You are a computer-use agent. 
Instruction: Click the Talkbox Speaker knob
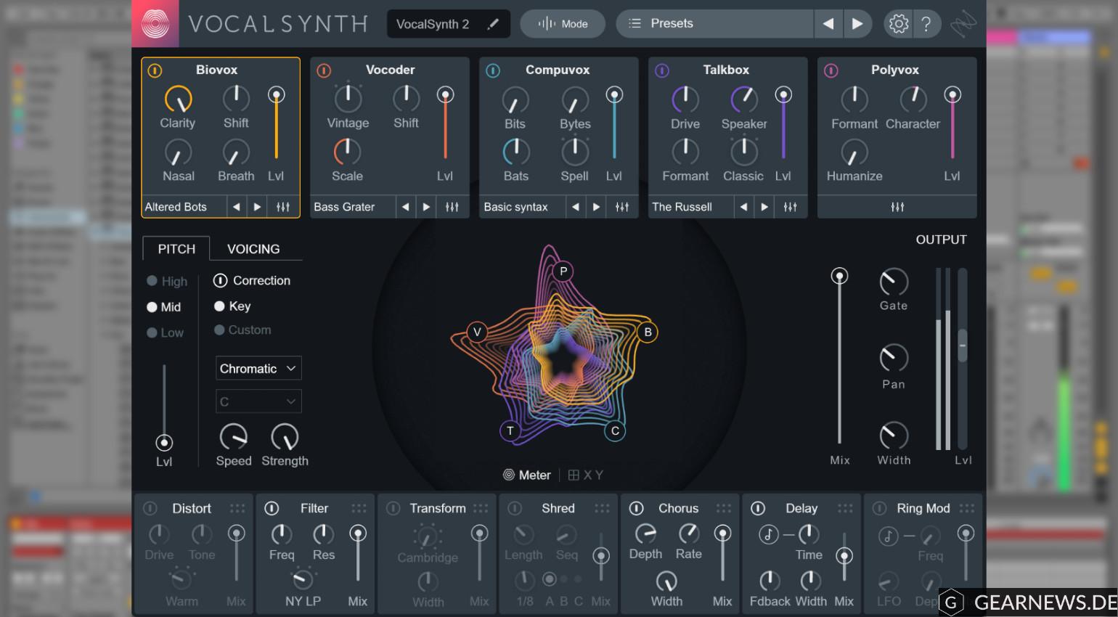pyautogui.click(x=744, y=99)
